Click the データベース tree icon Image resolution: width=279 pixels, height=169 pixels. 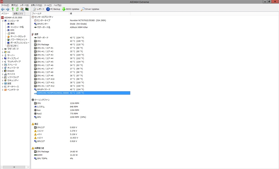(5, 87)
